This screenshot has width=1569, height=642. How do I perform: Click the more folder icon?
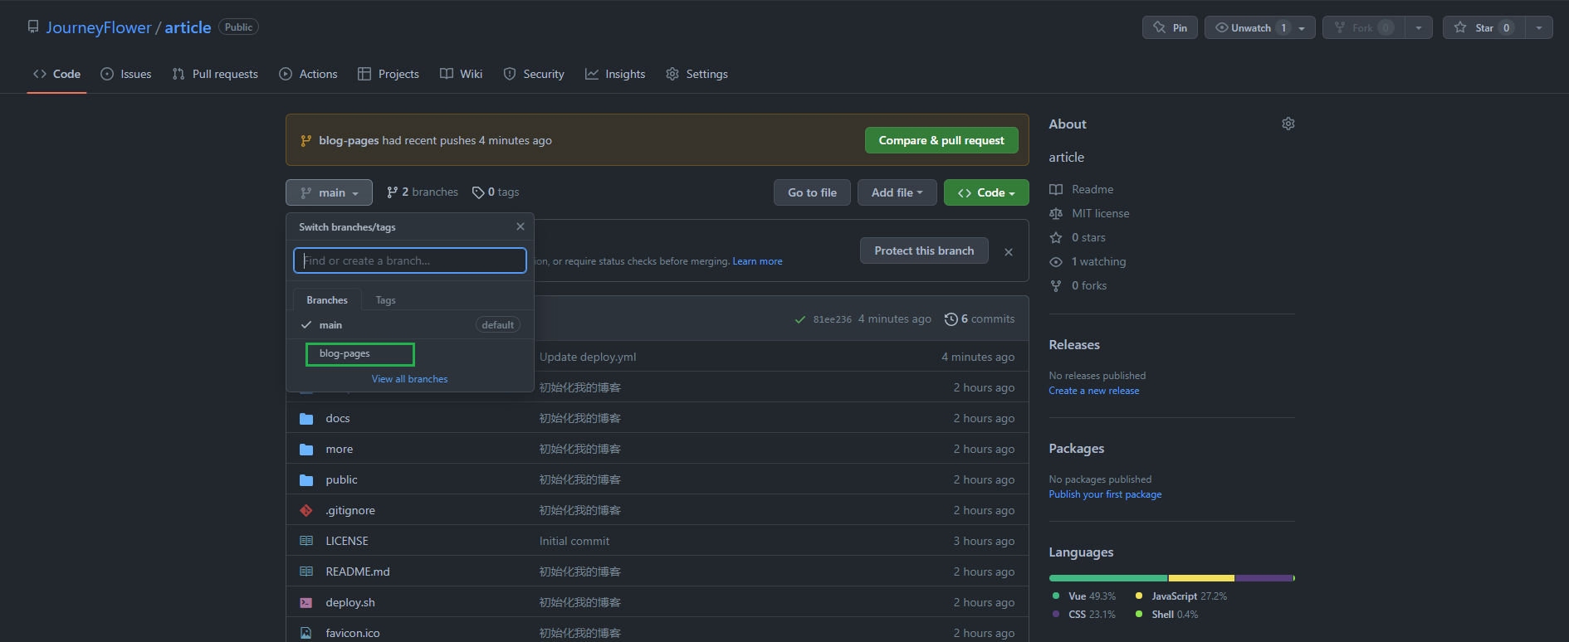[x=306, y=450]
